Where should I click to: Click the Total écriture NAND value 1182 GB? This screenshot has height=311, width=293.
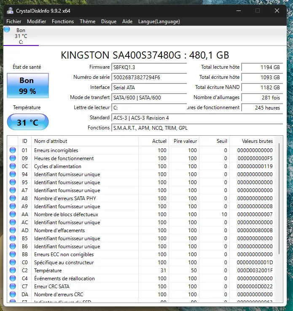click(x=262, y=88)
